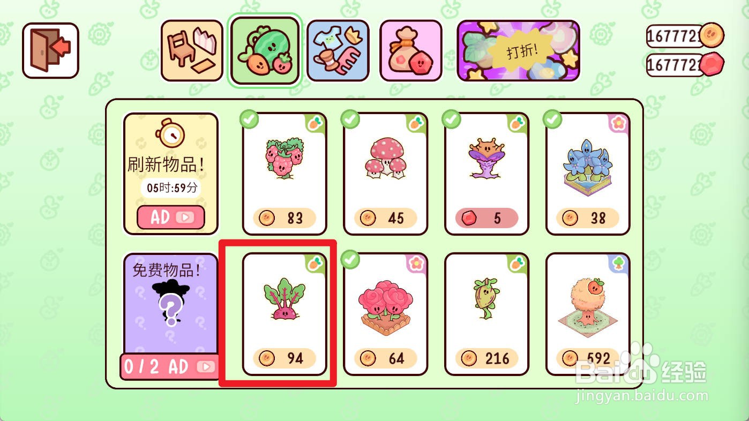Screen dimensions: 749x421
Task: Open the furniture chair tab
Action: [192, 51]
